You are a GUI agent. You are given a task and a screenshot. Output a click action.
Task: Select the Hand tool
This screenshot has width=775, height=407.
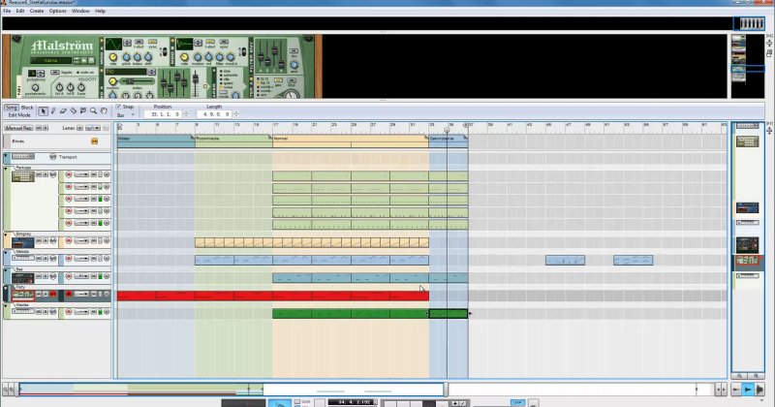(x=104, y=110)
